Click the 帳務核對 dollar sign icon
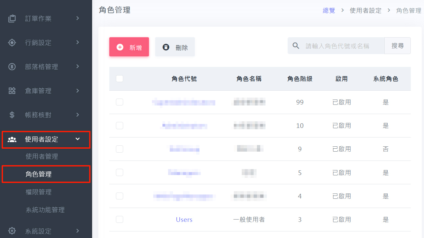Image resolution: width=424 pixels, height=238 pixels. 12,115
